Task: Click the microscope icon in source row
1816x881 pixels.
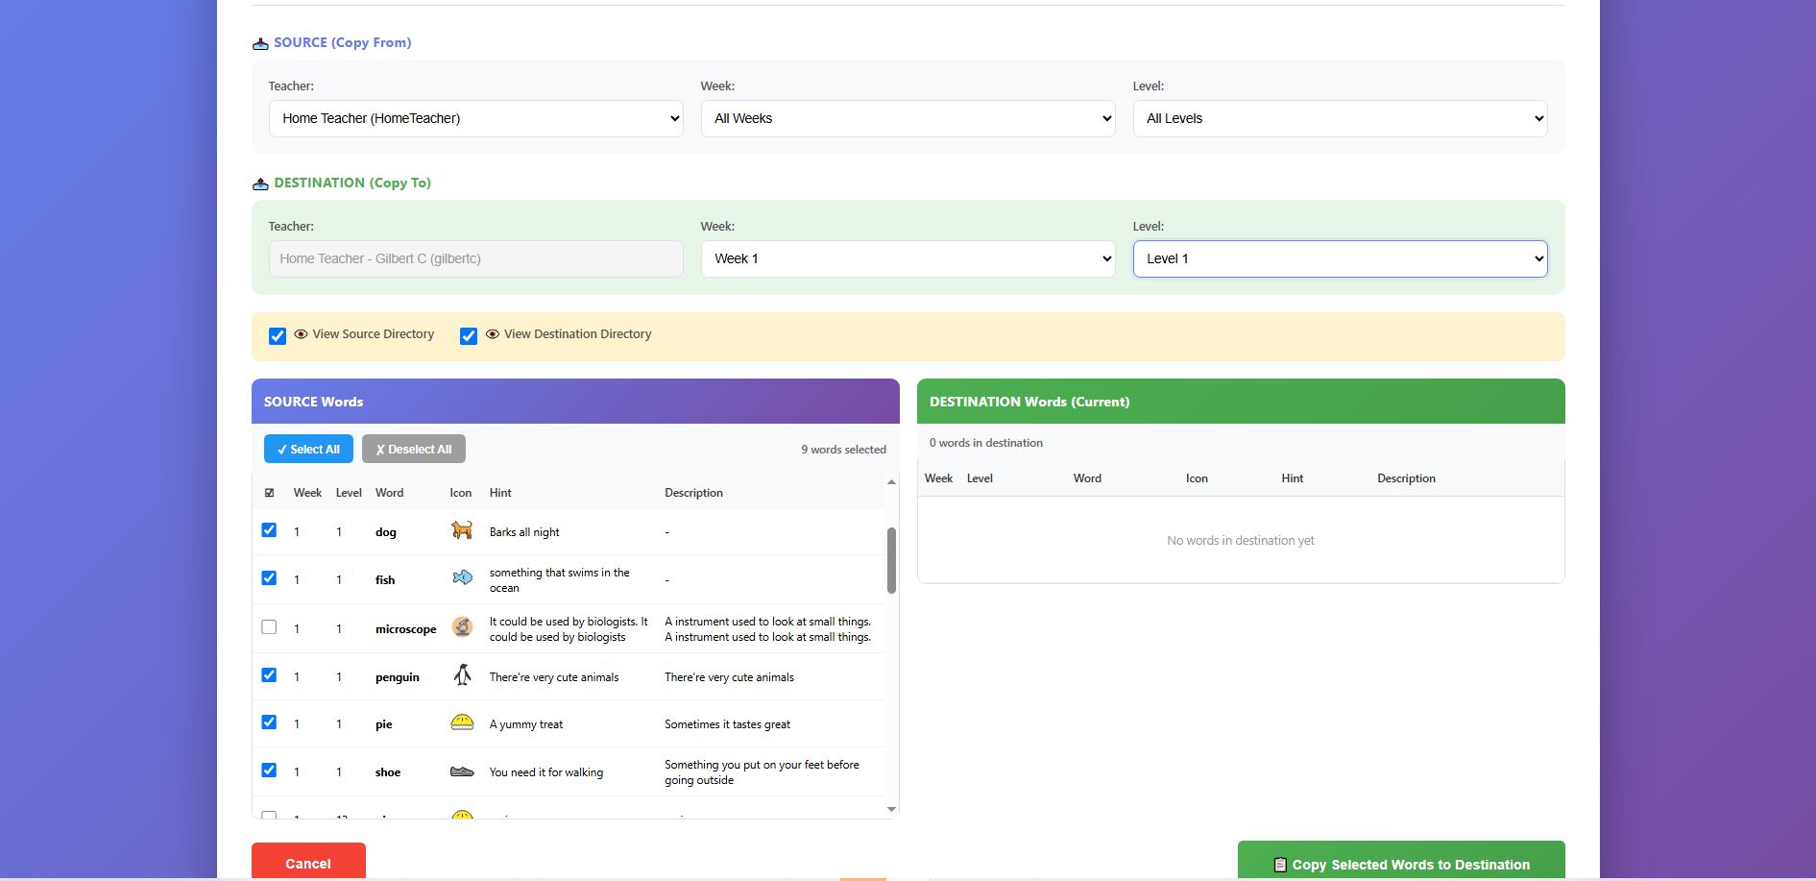Action: click(462, 627)
